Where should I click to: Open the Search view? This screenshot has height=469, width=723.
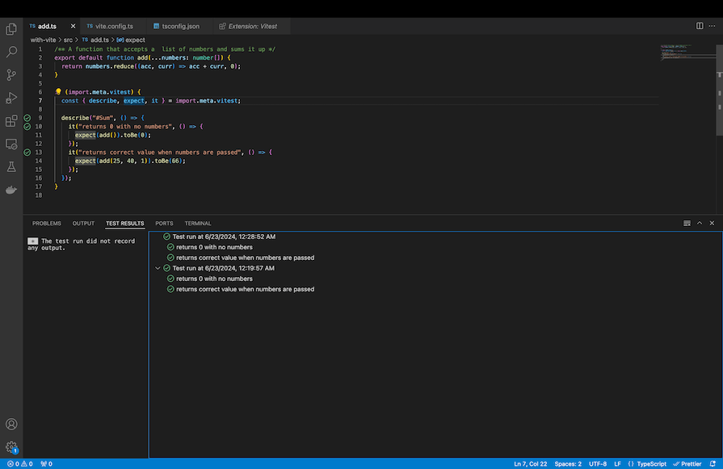point(11,52)
